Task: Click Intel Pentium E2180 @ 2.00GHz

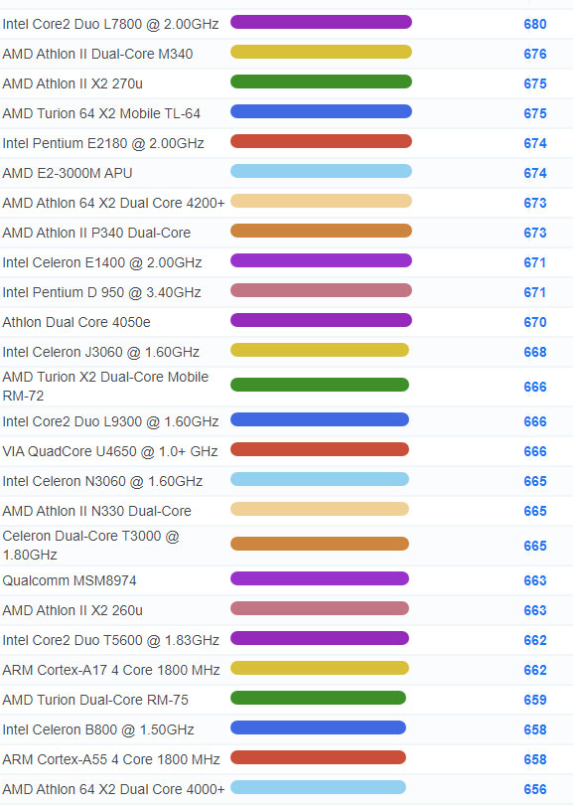Action: pos(103,144)
